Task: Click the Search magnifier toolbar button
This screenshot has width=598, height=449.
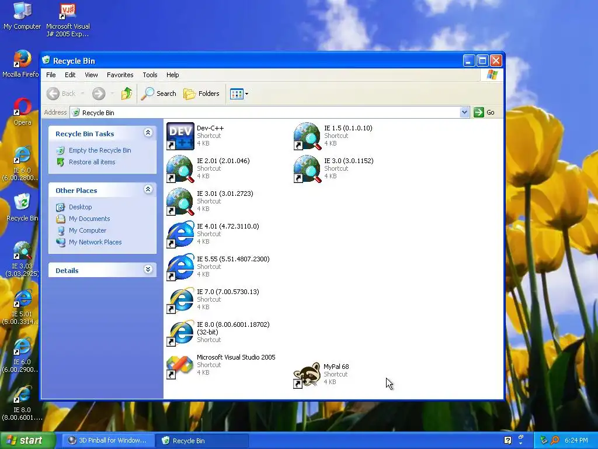Action: pos(159,94)
